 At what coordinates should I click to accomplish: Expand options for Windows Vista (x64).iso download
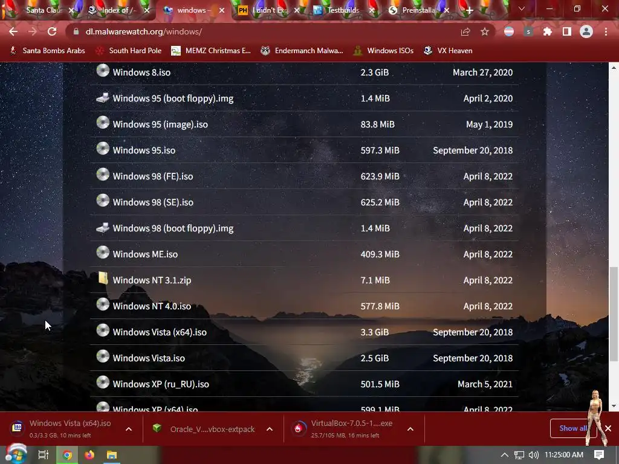[129, 429]
